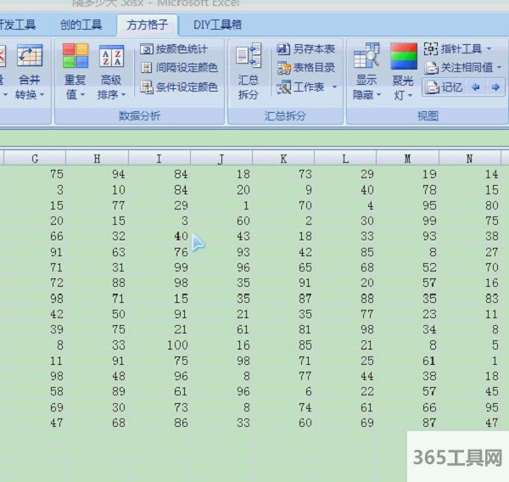Select column K header
The width and height of the screenshot is (509, 482).
[283, 158]
